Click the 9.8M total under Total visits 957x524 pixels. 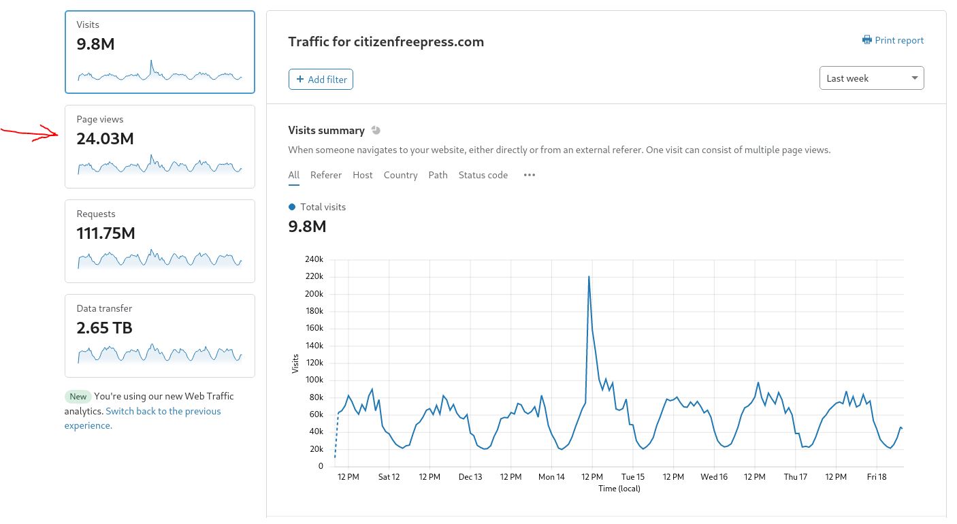307,226
